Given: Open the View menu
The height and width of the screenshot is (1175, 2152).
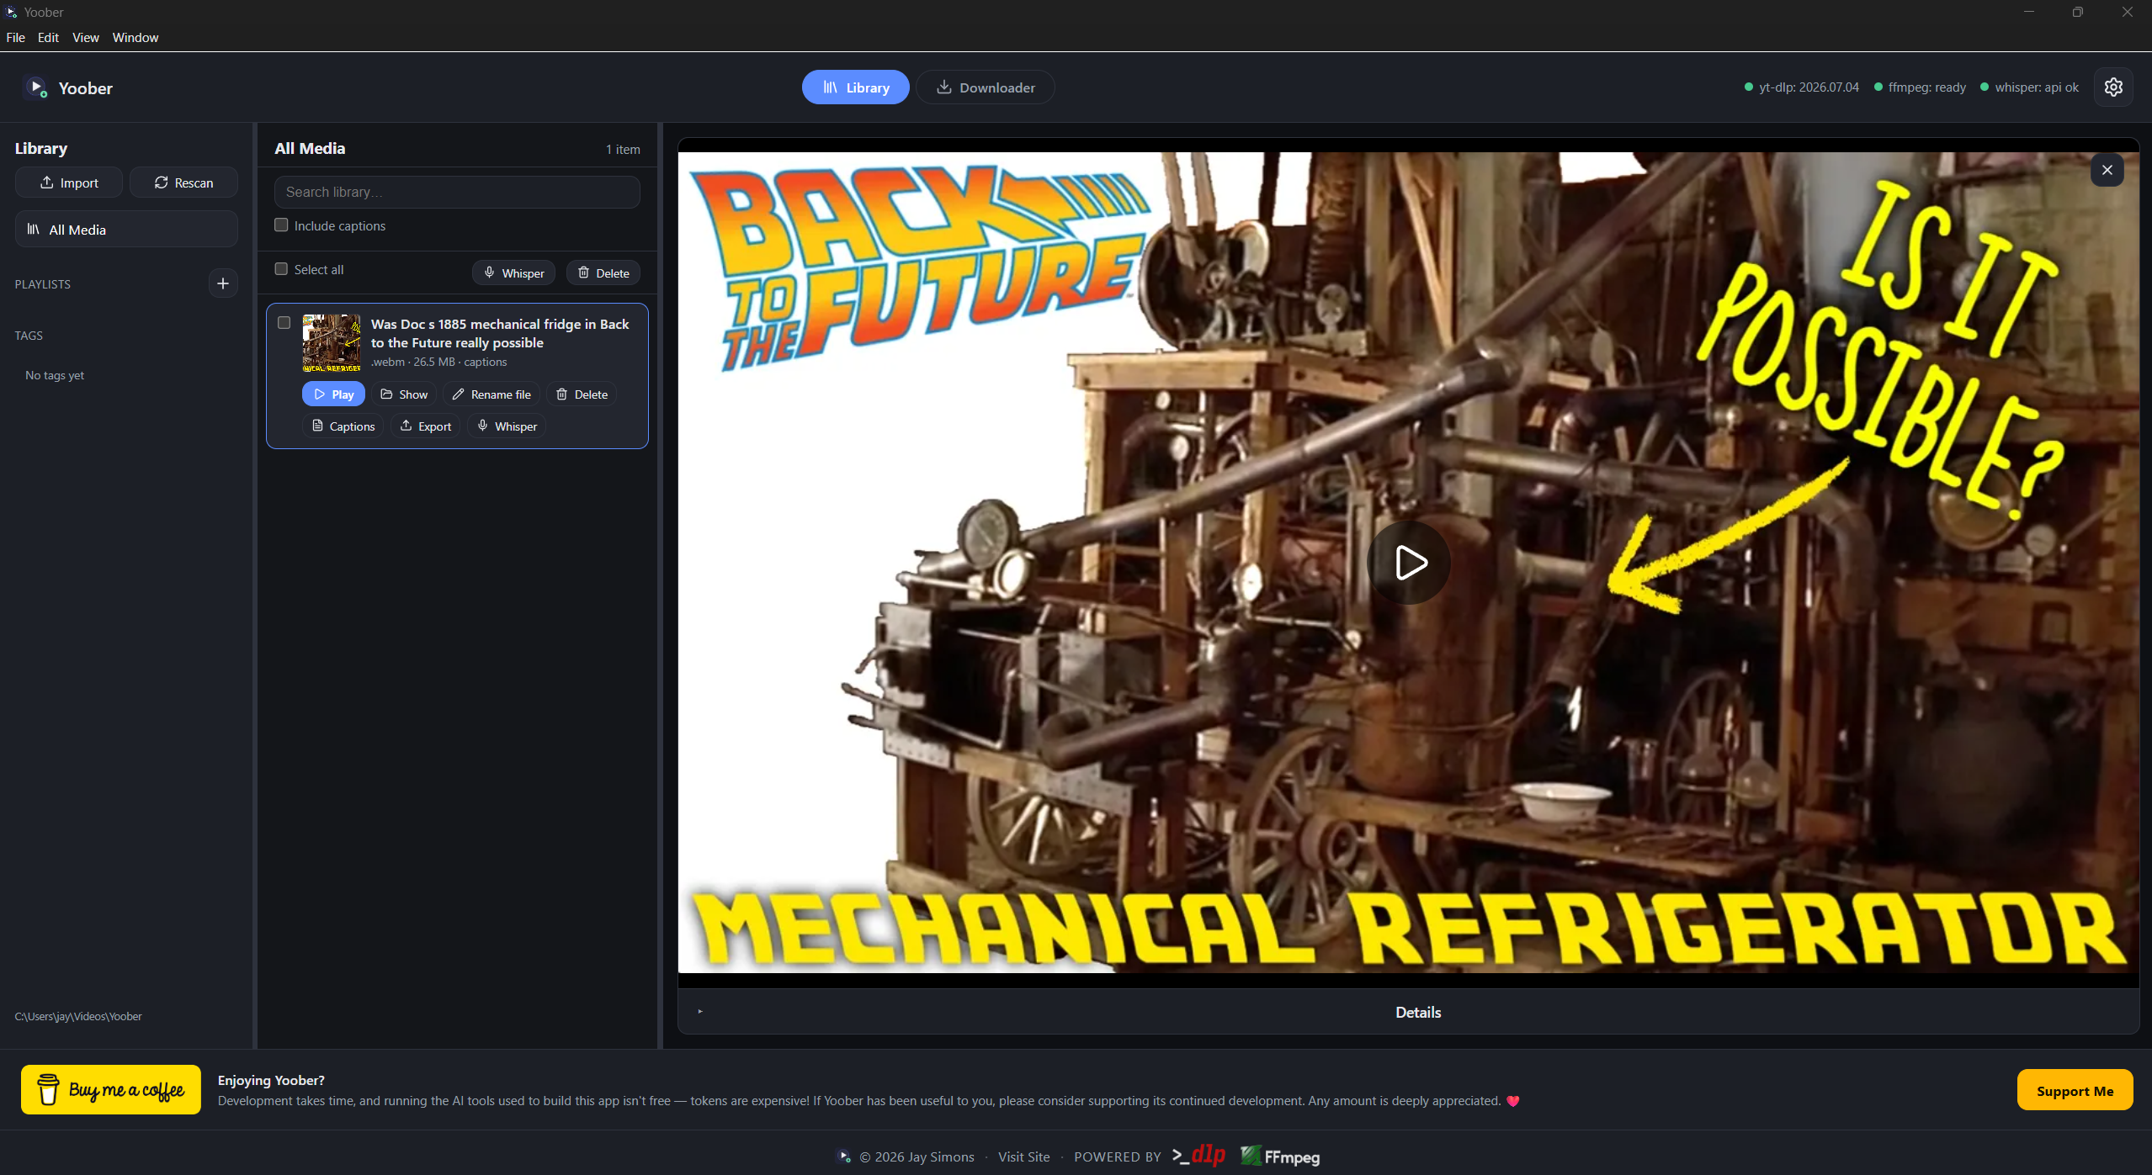Looking at the screenshot, I should (86, 37).
